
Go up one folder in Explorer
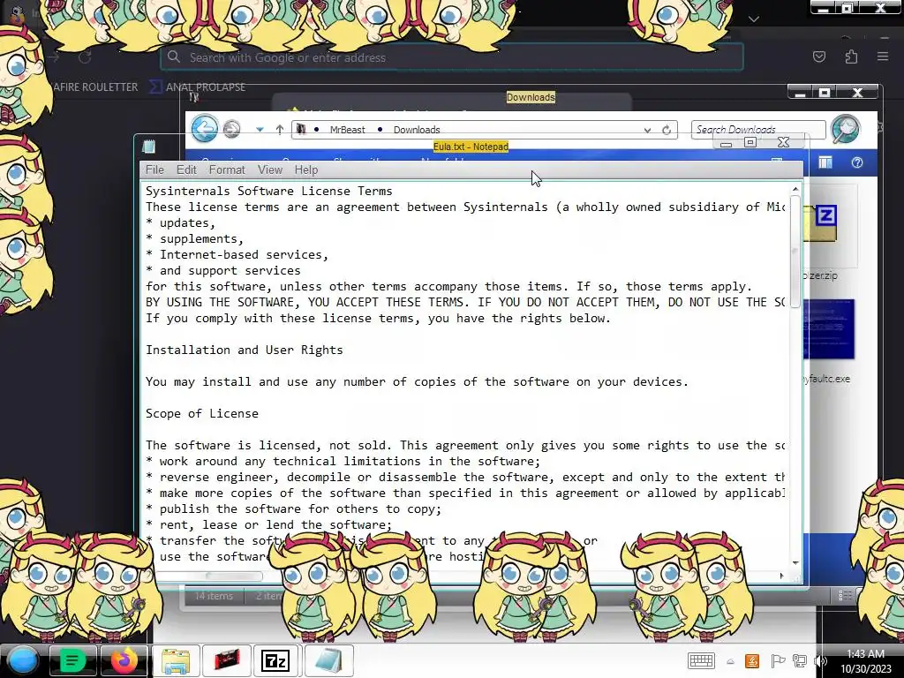(280, 130)
